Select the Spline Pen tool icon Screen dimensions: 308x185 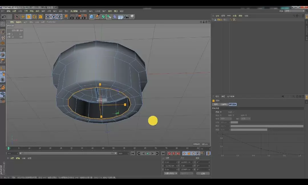[98, 17]
